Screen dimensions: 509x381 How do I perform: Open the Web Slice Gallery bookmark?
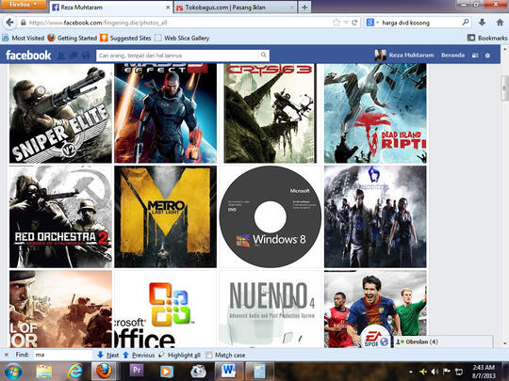click(182, 38)
